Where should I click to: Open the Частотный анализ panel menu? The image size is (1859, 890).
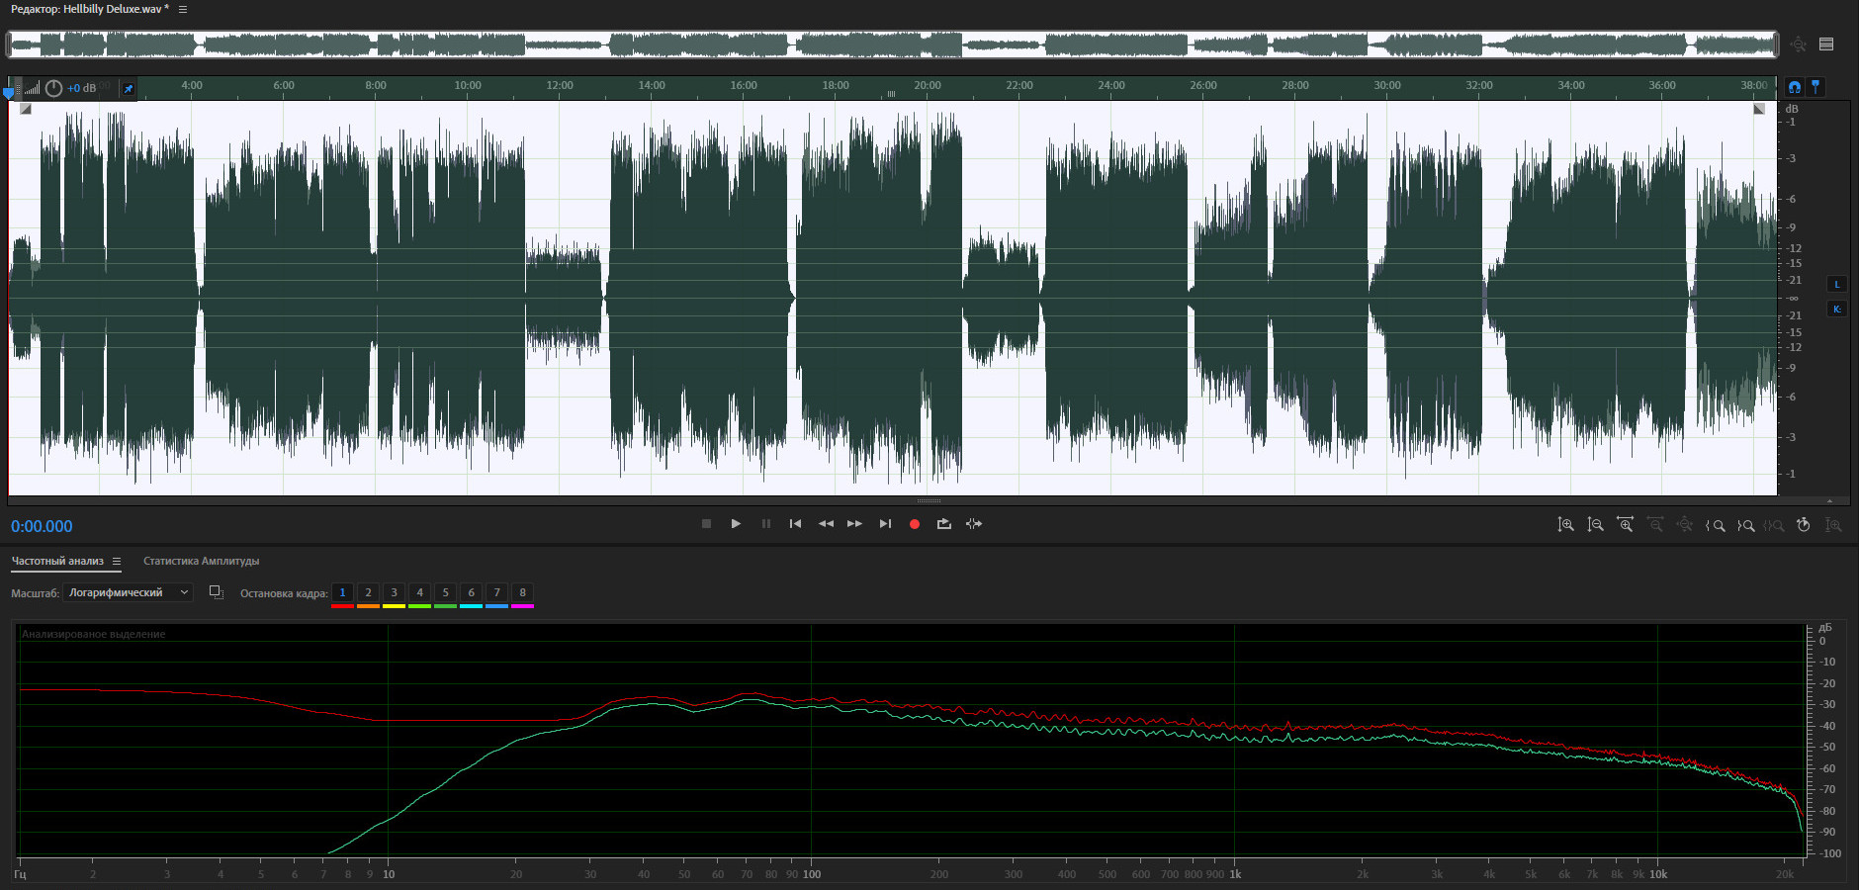[x=117, y=562]
